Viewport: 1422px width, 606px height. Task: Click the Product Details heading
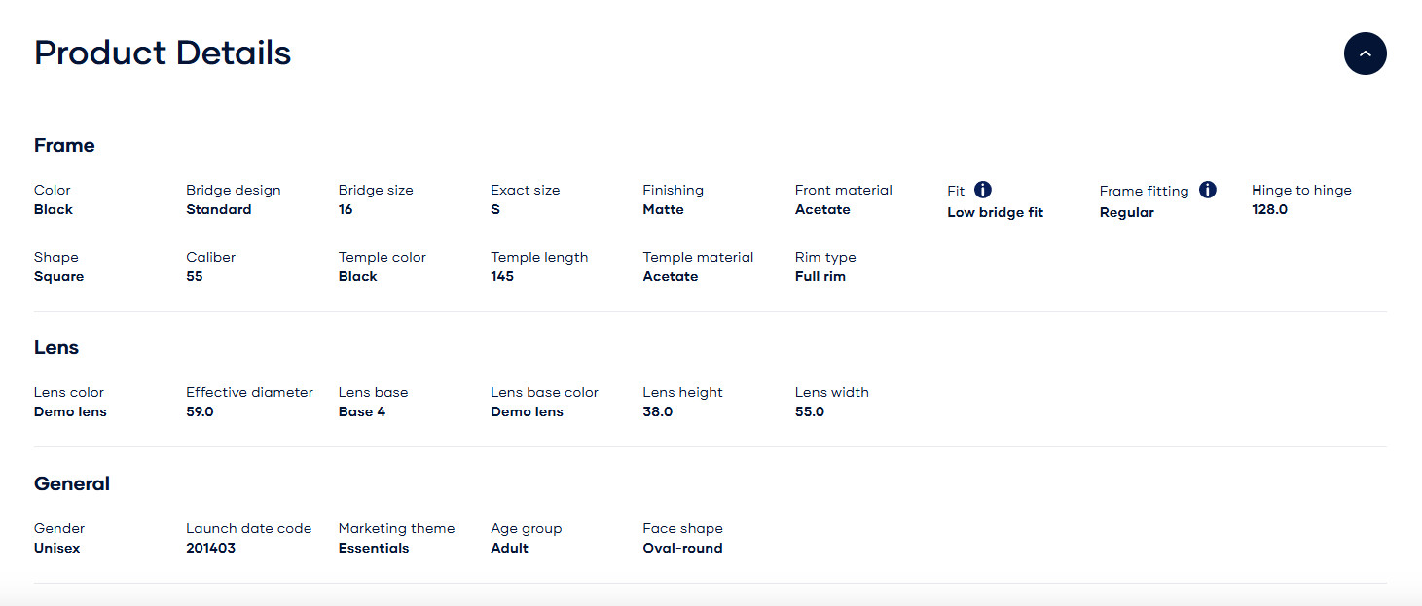[x=163, y=53]
